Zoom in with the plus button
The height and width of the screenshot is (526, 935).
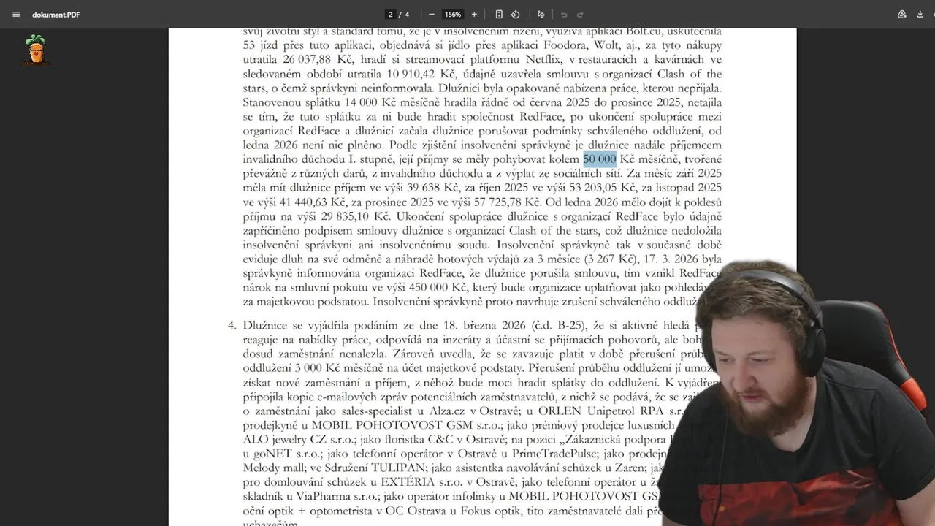tap(474, 15)
